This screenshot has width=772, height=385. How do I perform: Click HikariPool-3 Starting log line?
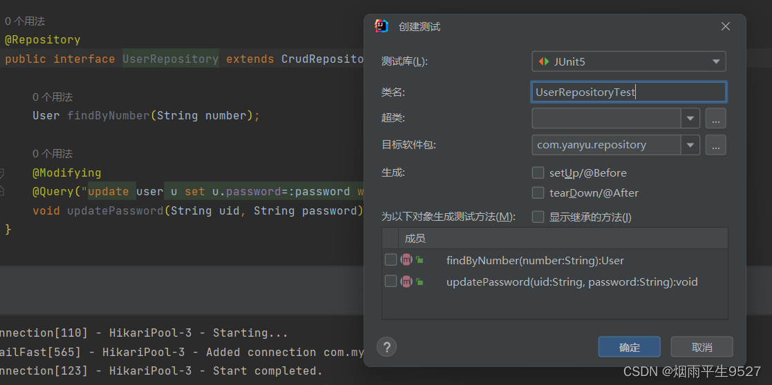[x=144, y=333]
